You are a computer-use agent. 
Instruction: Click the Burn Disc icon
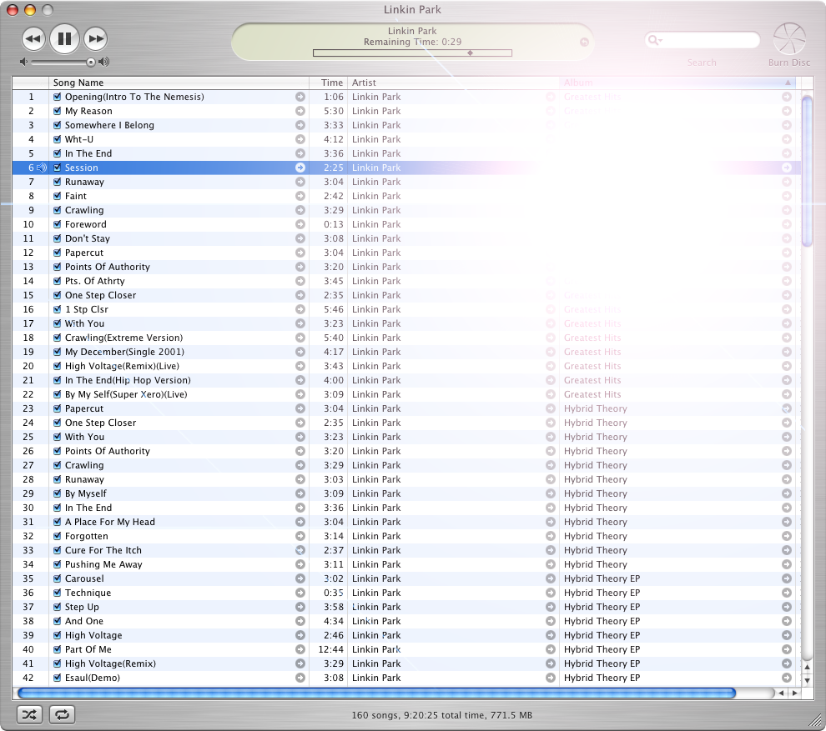click(789, 39)
